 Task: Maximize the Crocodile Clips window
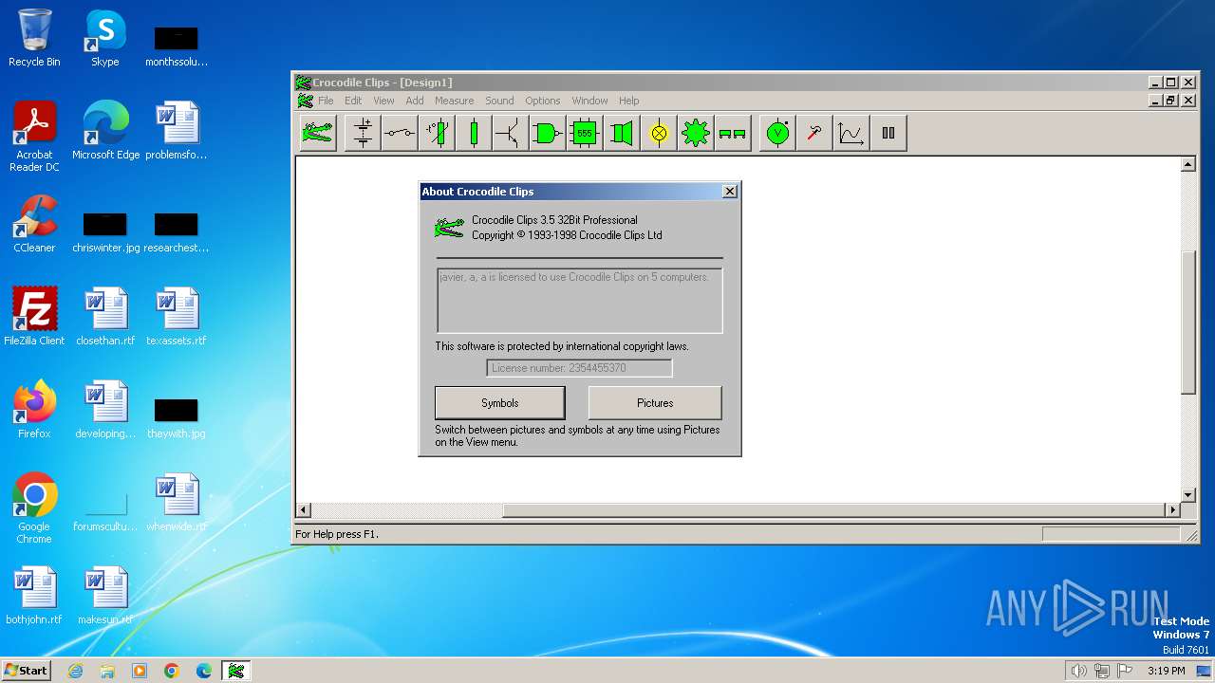pyautogui.click(x=1170, y=83)
